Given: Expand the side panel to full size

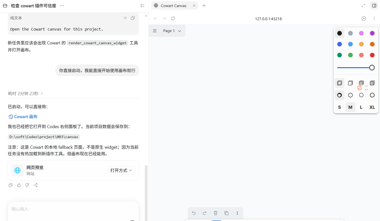Looking at the screenshot, I should (x=363, y=6).
